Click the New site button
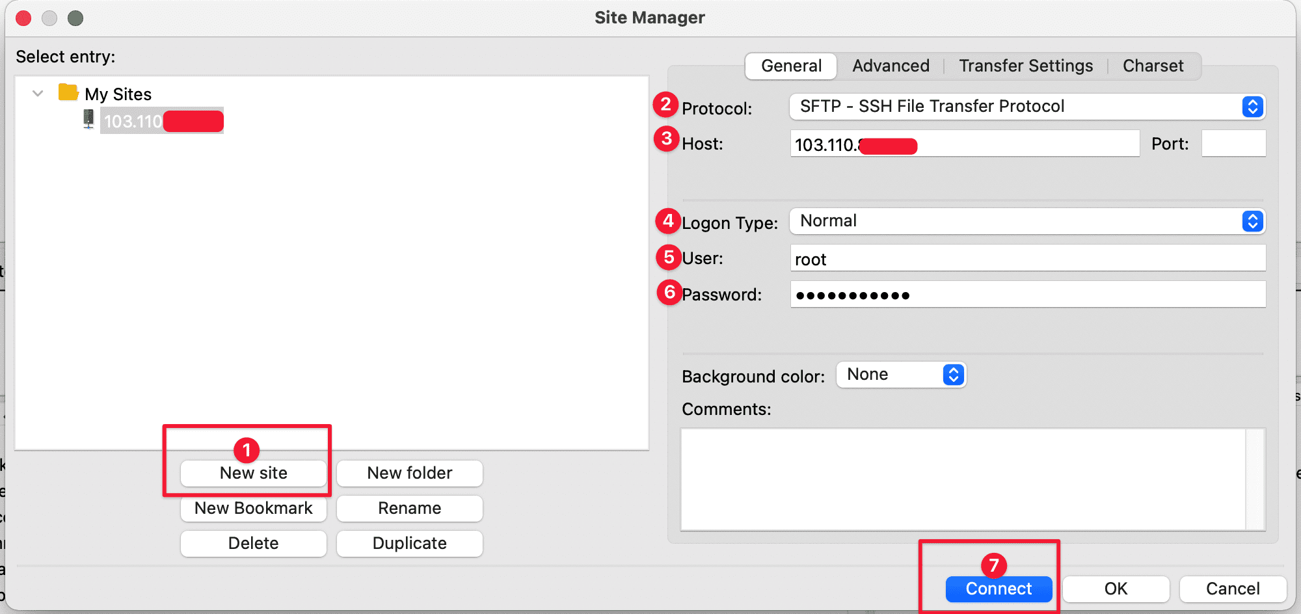Screen dimensions: 1301x614 (253, 473)
